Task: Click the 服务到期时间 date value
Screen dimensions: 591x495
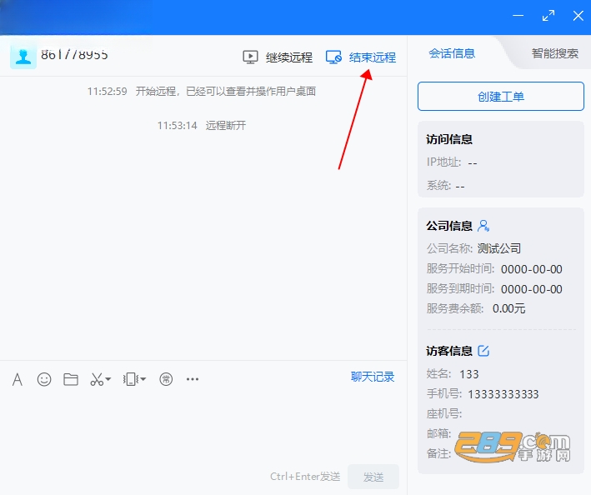Action: click(532, 289)
